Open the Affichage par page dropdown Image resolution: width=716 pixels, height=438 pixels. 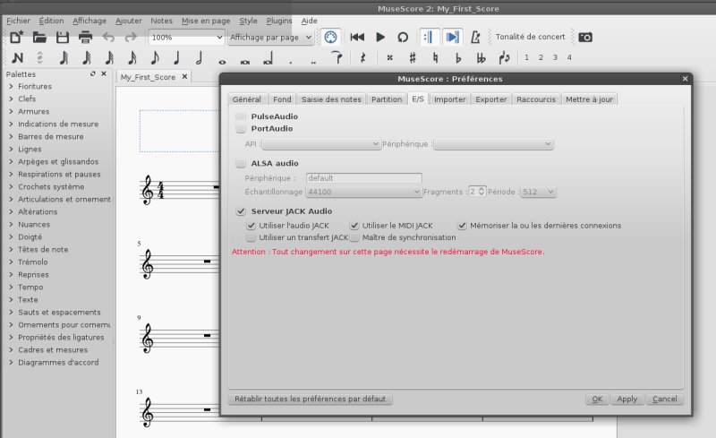[271, 38]
